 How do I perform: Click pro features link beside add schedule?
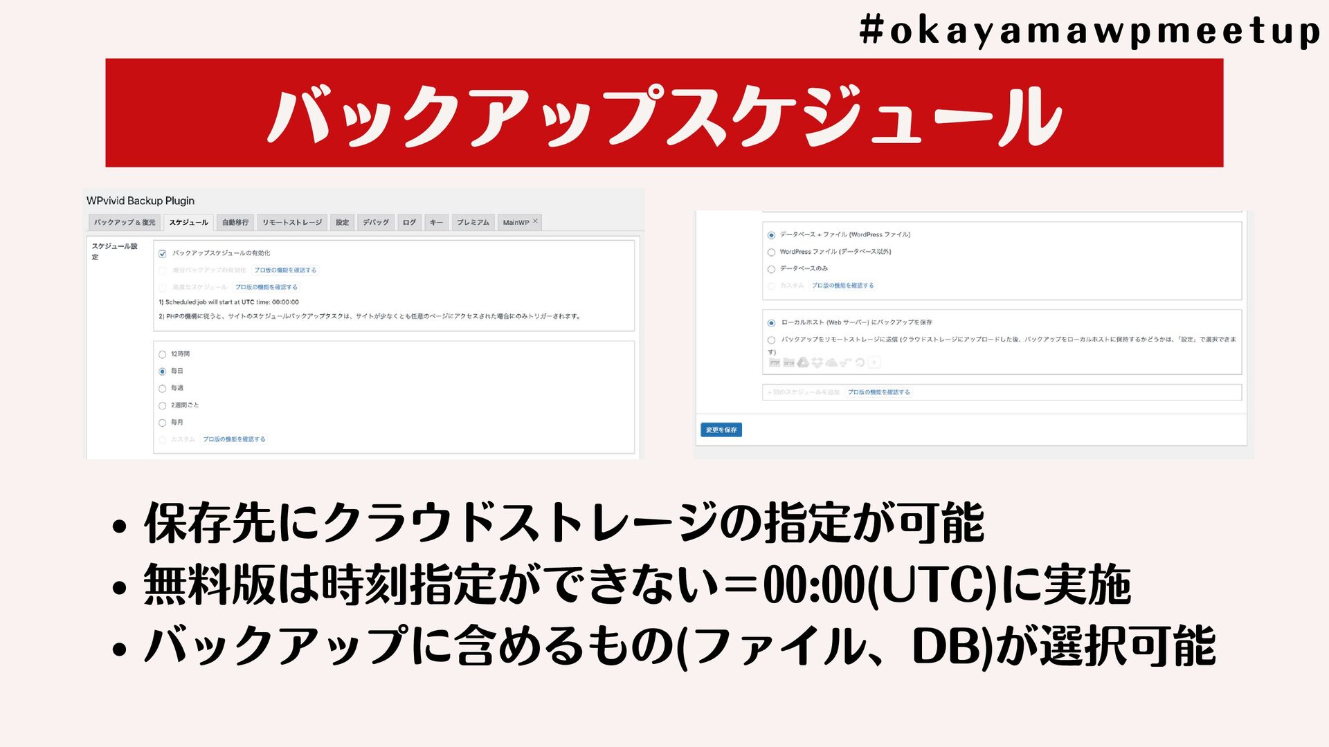click(x=878, y=392)
